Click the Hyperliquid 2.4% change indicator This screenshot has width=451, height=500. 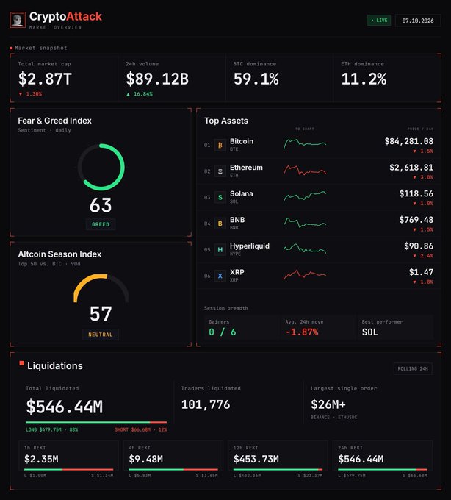point(423,256)
